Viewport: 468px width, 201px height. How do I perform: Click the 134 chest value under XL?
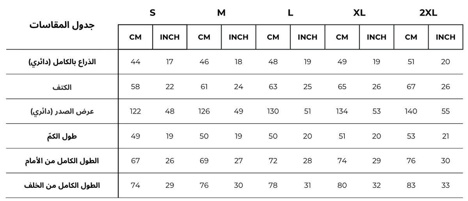342,112
